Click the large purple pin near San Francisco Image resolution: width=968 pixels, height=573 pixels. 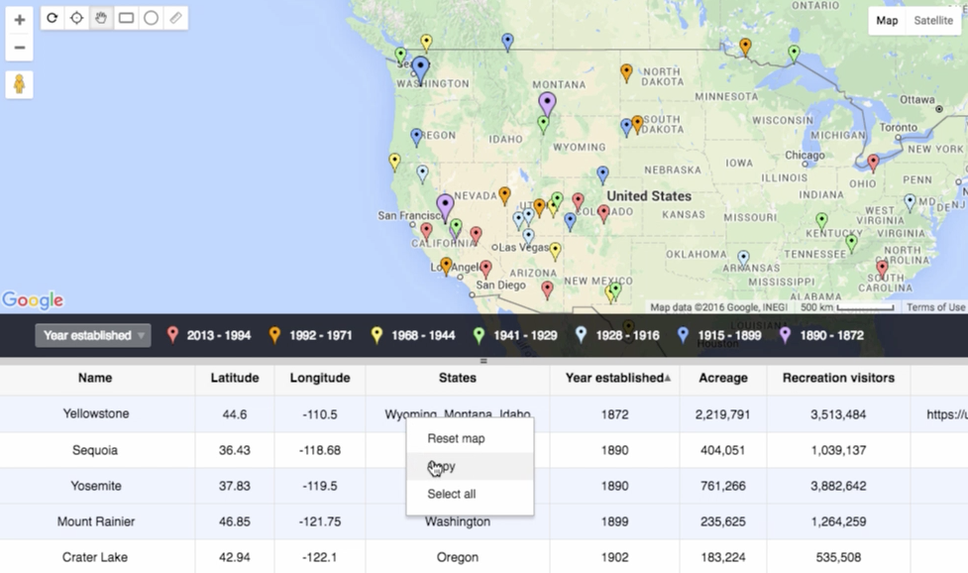[445, 207]
